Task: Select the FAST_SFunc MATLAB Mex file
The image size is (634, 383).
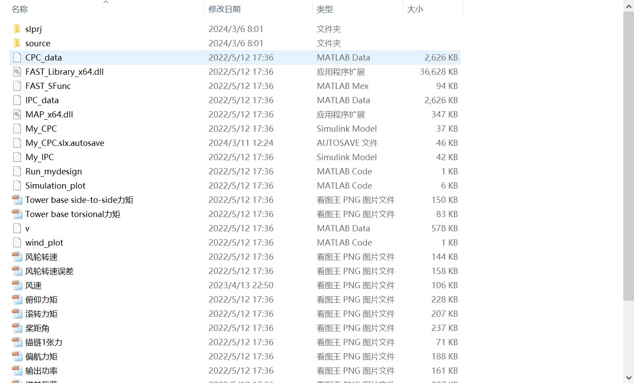Action: click(48, 86)
